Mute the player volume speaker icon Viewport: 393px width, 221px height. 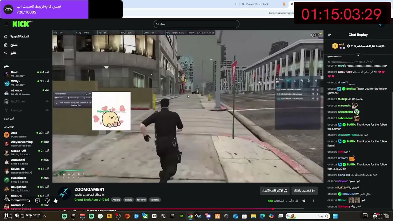pos(17,216)
